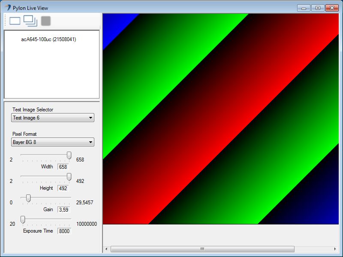Screen dimensions: 343x257
Task: Click inside the Height value field
Action: pos(62,188)
